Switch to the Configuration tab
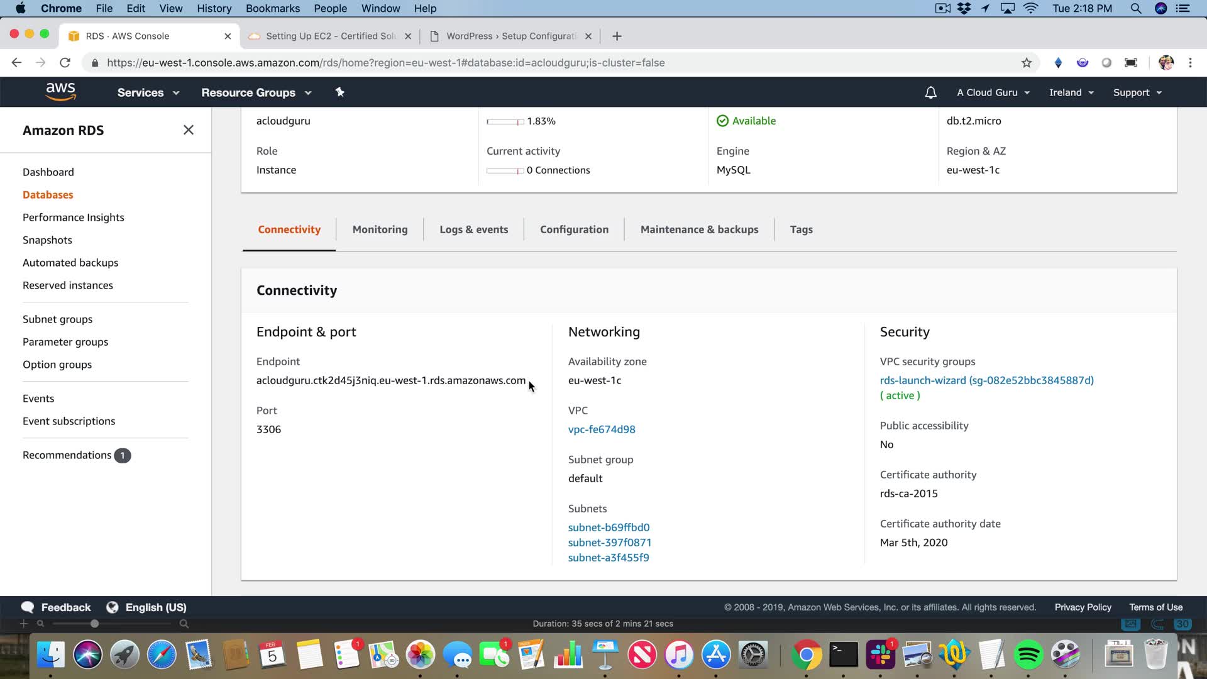Screen dimensions: 1207x679 point(574,229)
